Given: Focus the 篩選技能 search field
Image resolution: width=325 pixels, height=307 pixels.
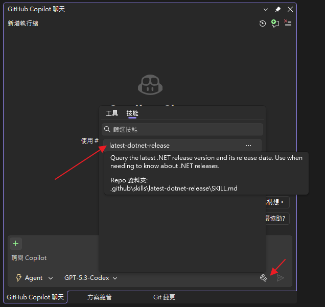Looking at the screenshot, I should point(182,129).
